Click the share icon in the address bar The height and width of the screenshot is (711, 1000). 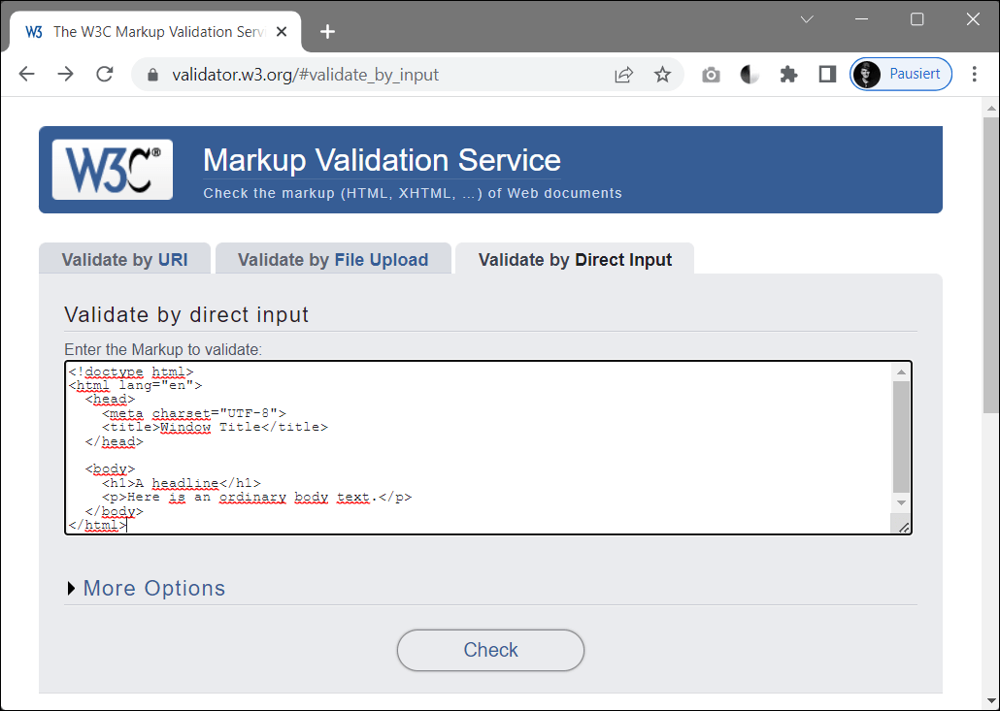[624, 74]
